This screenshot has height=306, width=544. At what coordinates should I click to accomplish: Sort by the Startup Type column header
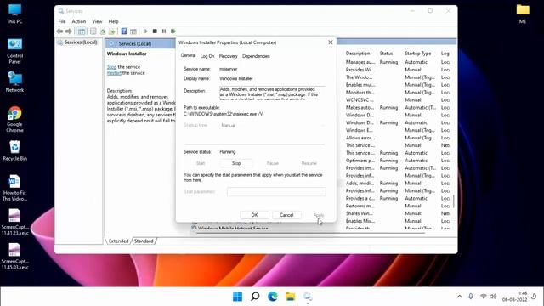point(417,54)
